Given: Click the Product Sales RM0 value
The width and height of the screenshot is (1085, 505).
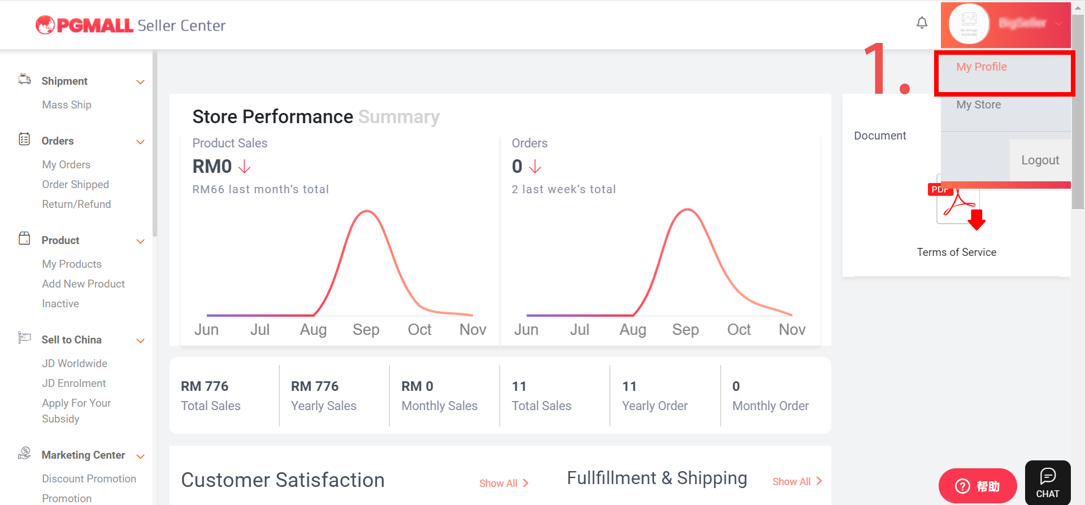Looking at the screenshot, I should [212, 167].
